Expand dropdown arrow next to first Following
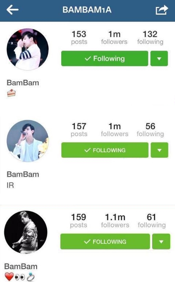Image resolution: width=175 pixels, height=282 pixels. tap(159, 58)
